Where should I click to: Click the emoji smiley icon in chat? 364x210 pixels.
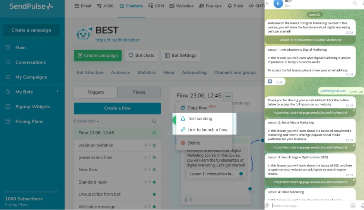[x=353, y=206]
